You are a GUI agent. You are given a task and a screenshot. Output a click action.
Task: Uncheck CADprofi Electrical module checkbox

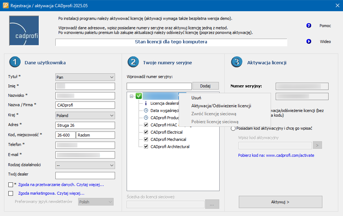(146, 132)
